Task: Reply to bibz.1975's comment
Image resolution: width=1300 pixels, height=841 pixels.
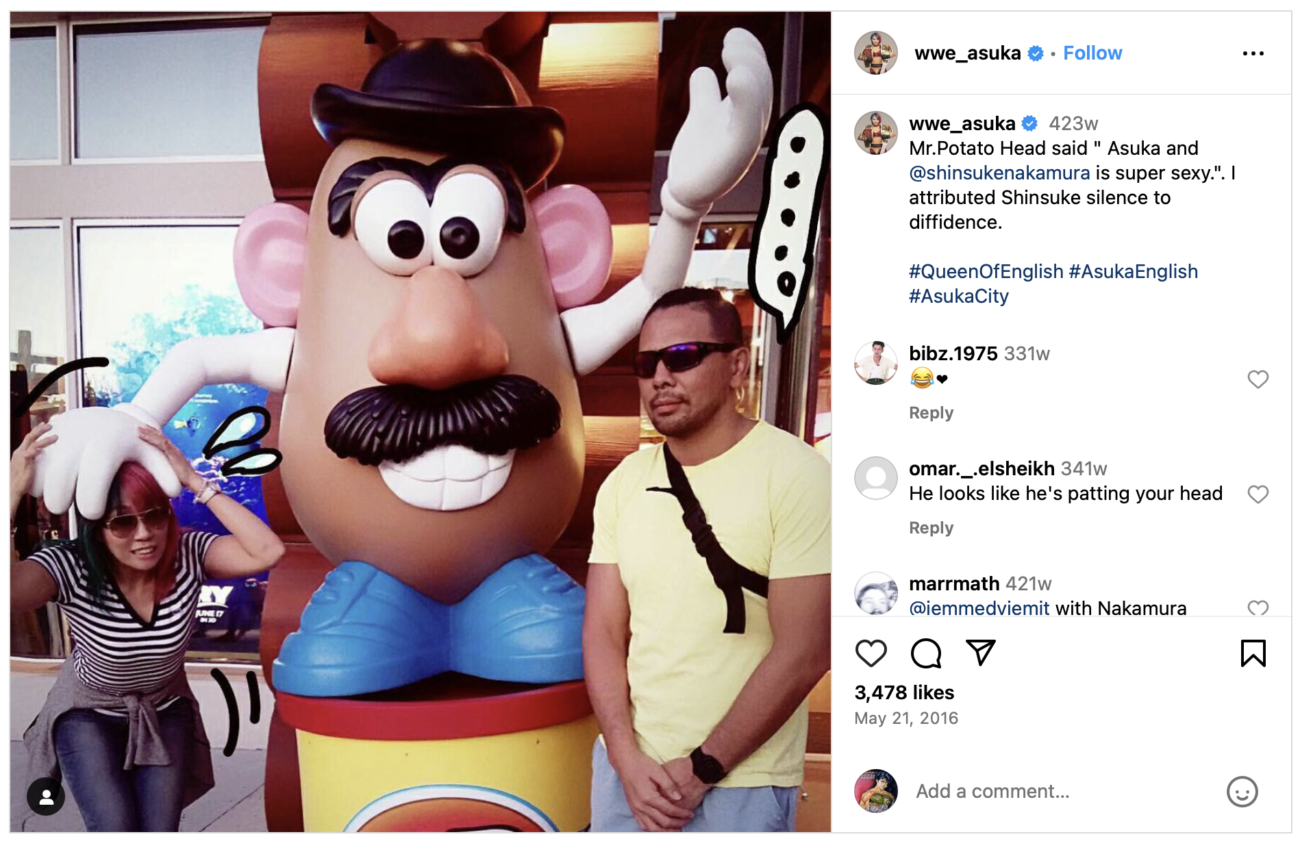Action: click(x=931, y=413)
